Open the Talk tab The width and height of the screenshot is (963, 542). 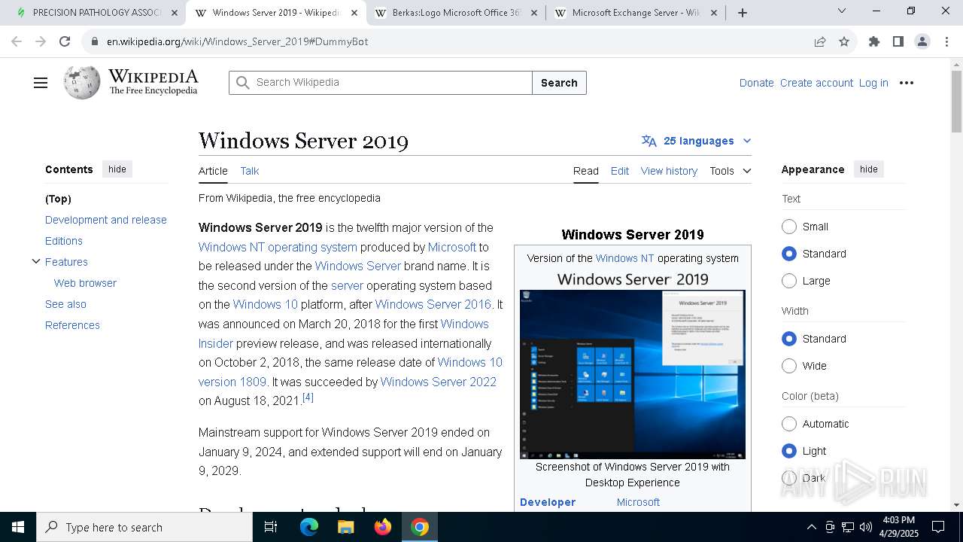click(250, 171)
